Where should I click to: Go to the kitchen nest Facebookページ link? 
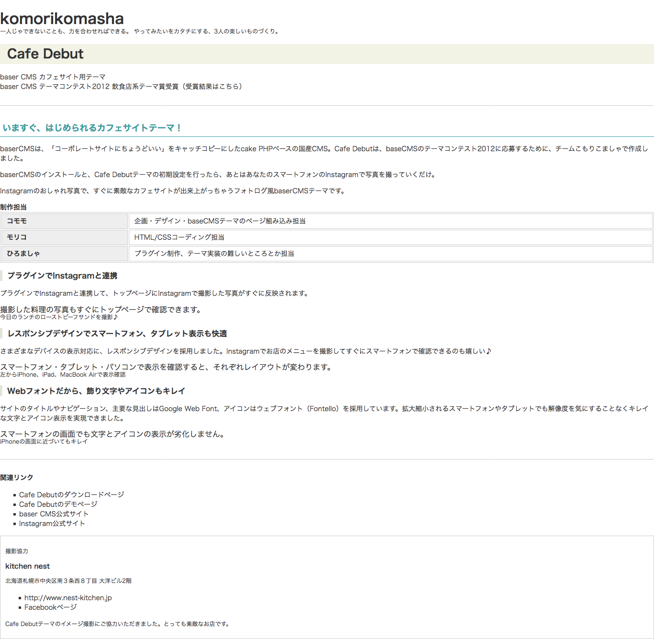point(50,607)
